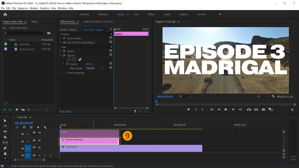
Task: Select the Type tool
Action: click(5, 159)
